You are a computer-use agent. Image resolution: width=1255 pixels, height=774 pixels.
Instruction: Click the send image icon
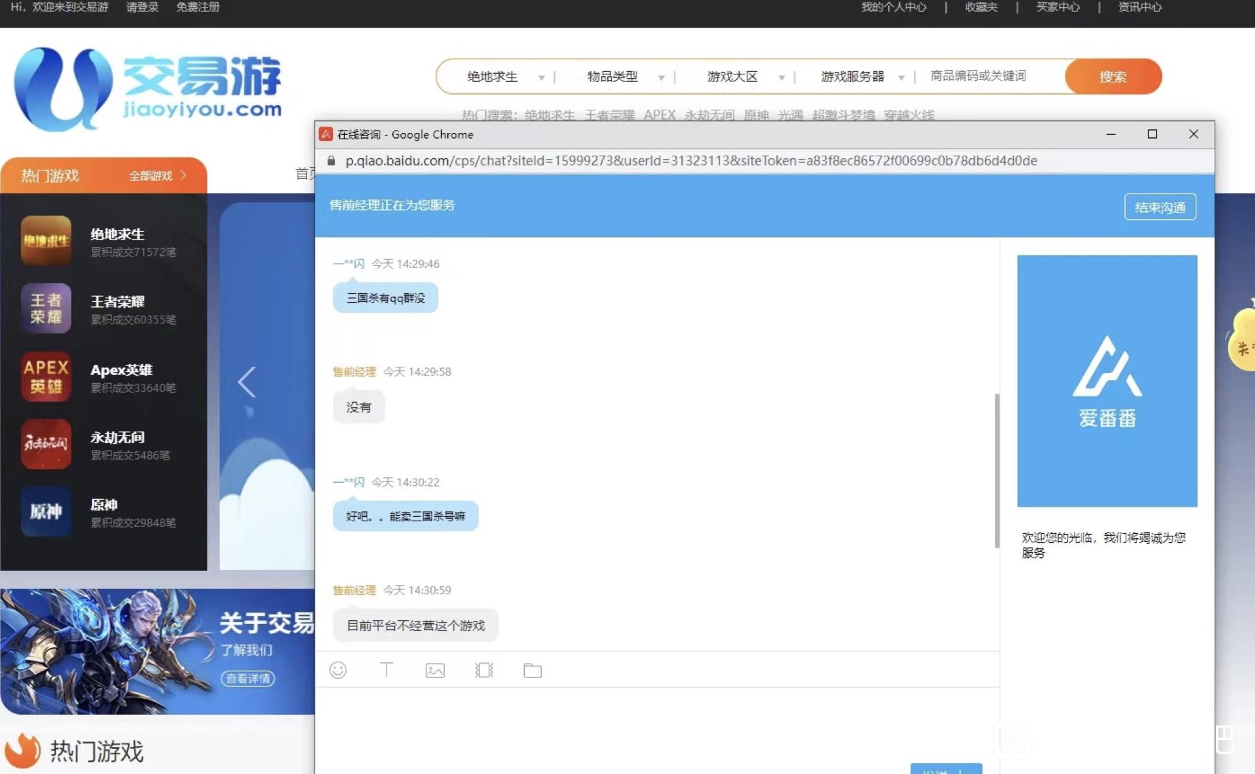pyautogui.click(x=435, y=671)
